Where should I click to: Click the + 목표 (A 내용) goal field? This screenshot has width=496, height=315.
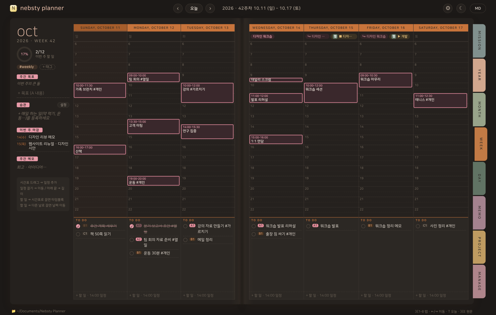click(43, 93)
